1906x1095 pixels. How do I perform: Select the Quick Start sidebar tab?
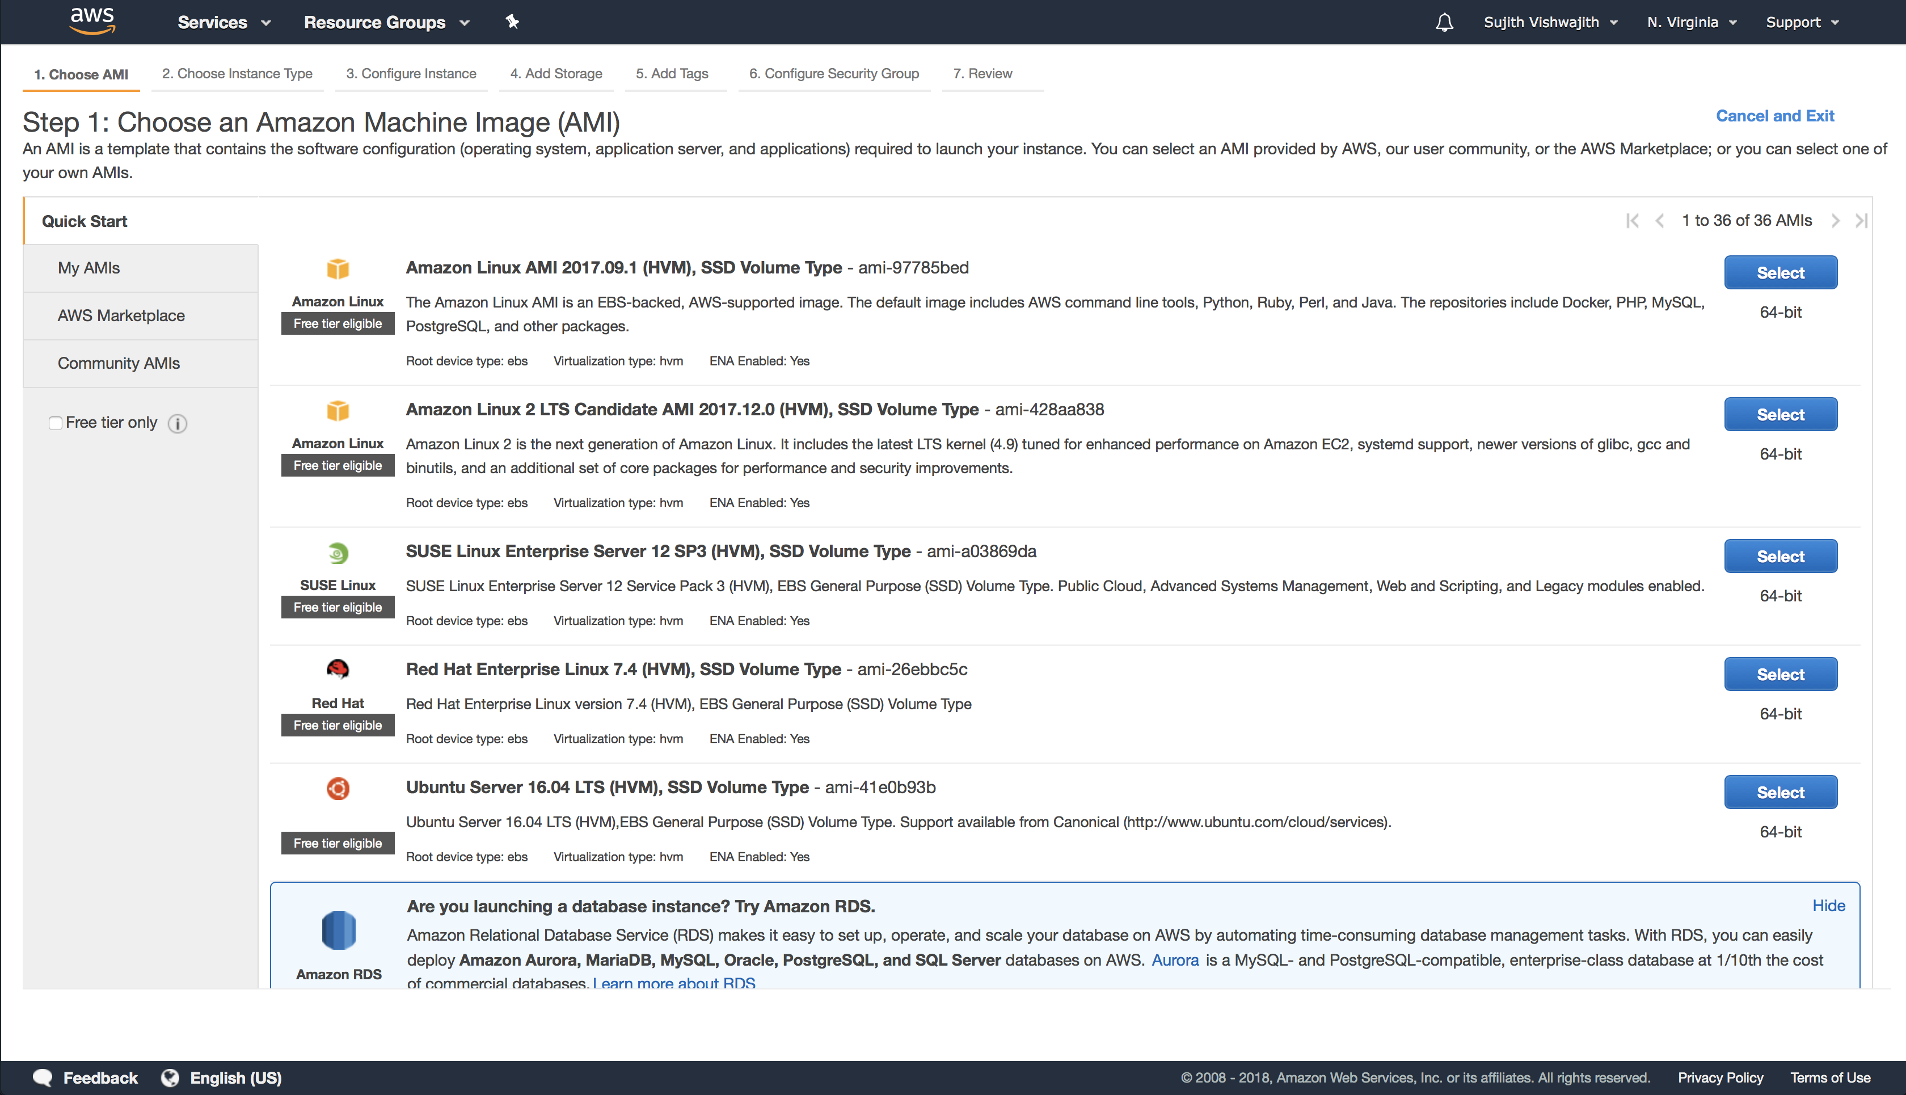point(141,221)
